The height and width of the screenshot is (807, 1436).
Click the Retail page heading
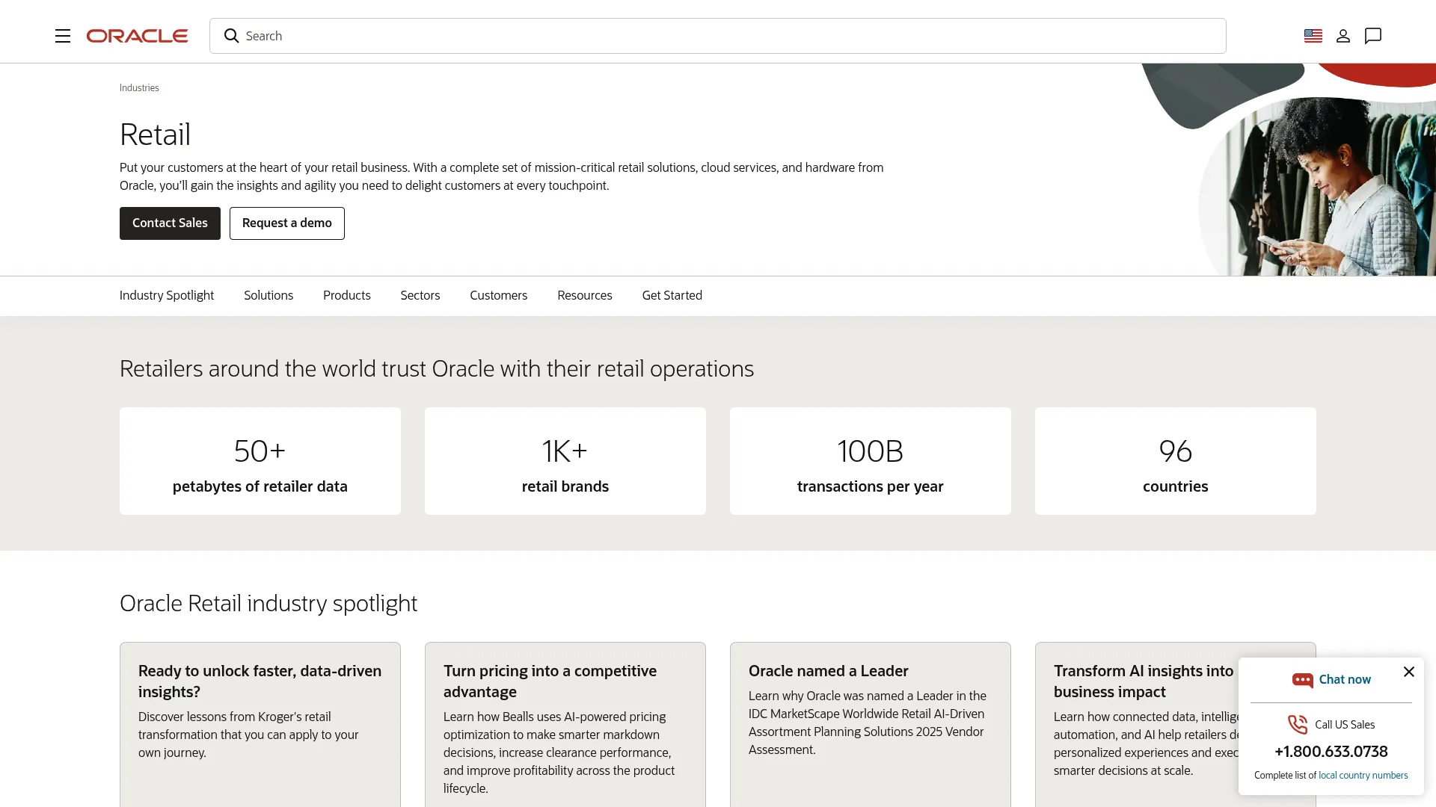(155, 134)
